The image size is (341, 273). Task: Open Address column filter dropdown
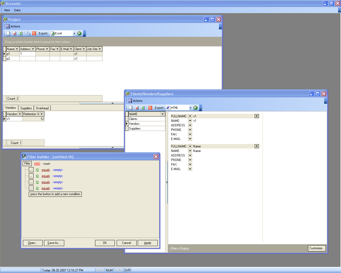[x=33, y=49]
